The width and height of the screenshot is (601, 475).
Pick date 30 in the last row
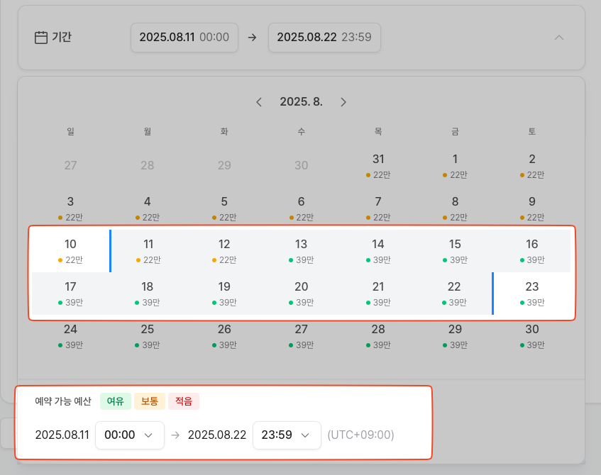point(531,335)
